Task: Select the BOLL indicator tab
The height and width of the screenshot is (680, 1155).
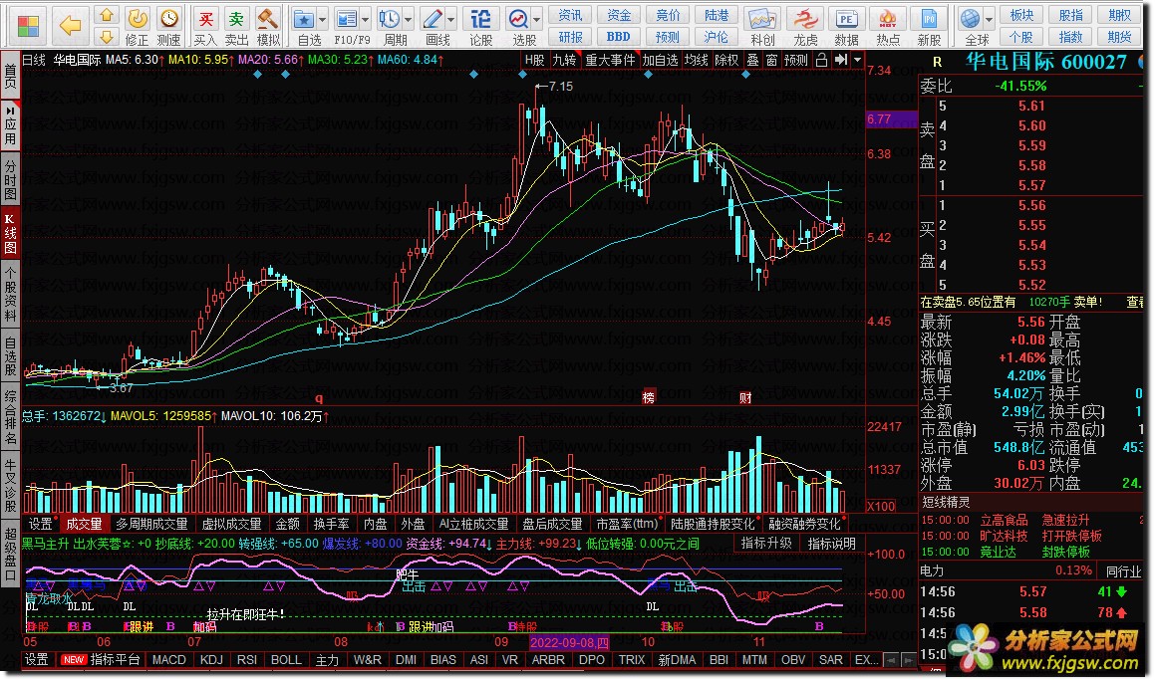Action: (286, 659)
